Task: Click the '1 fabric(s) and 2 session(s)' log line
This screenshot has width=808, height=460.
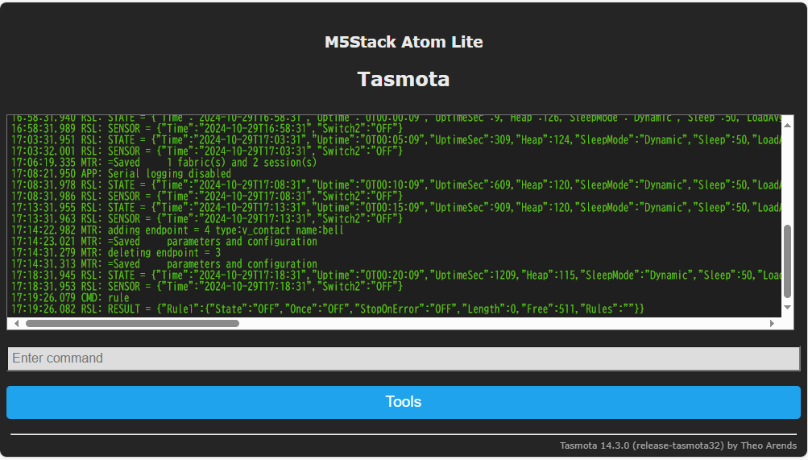Action: pyautogui.click(x=164, y=162)
